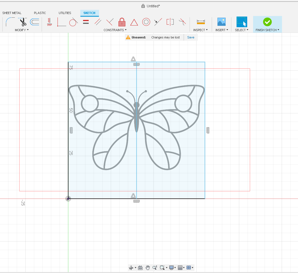The image size is (298, 273).
Task: Click the green Finish Sketch checkmark
Action: (267, 22)
